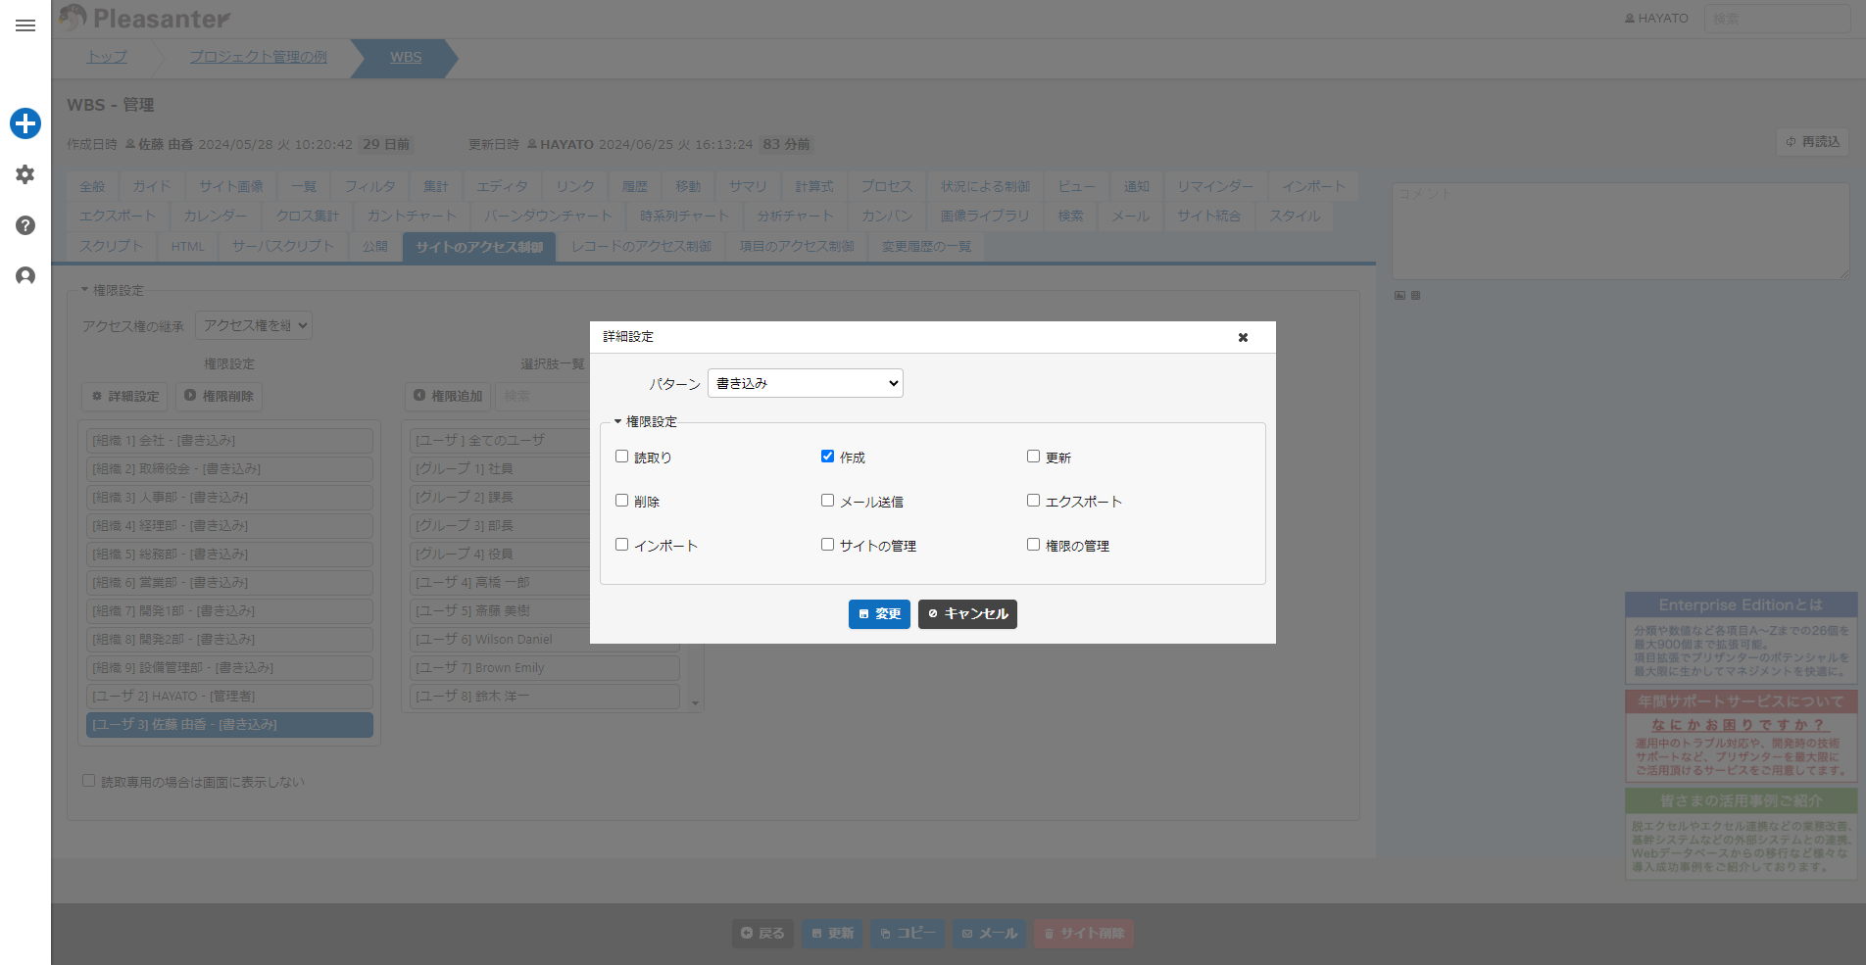Enable the 読取り checkbox
The width and height of the screenshot is (1866, 965).
621,457
